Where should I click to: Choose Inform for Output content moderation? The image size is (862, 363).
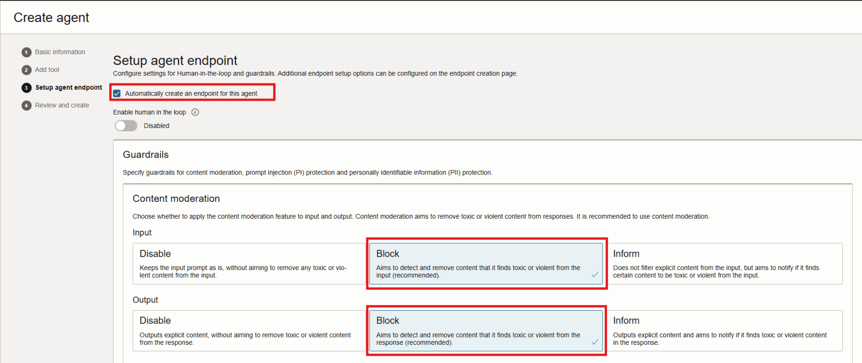[x=726, y=331]
